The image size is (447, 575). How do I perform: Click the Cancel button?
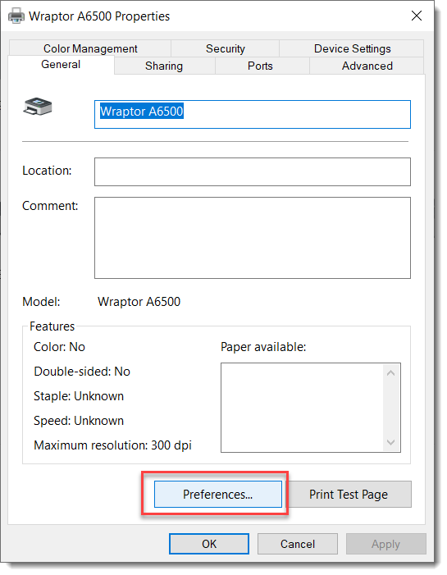click(298, 544)
